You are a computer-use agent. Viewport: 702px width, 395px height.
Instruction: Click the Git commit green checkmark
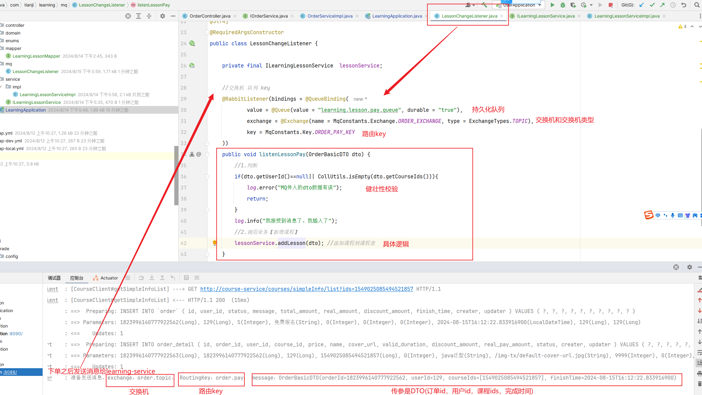pos(652,5)
